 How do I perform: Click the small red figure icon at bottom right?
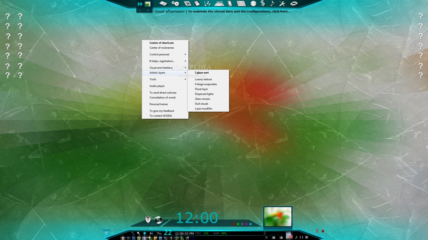(x=317, y=231)
